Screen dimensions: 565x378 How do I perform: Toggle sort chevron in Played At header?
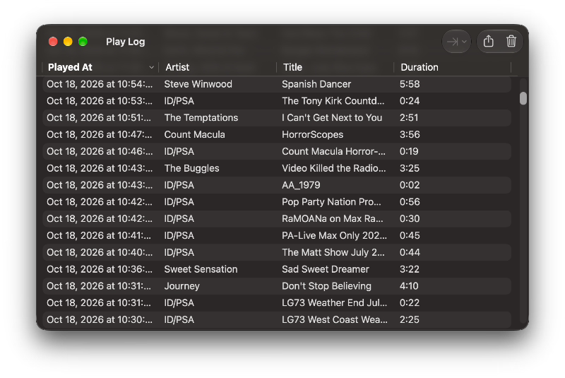coord(151,67)
